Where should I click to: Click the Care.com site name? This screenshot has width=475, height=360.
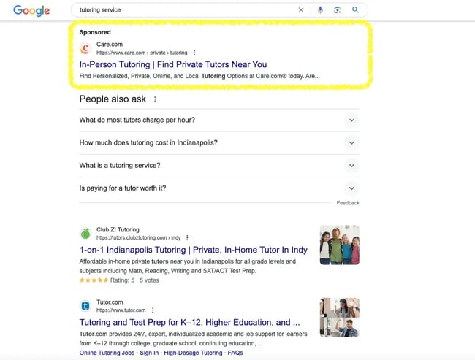[110, 45]
